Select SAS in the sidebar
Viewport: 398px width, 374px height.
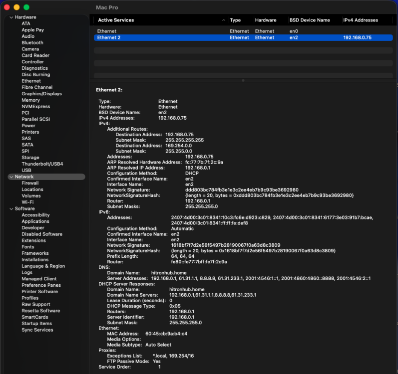pyautogui.click(x=26, y=138)
